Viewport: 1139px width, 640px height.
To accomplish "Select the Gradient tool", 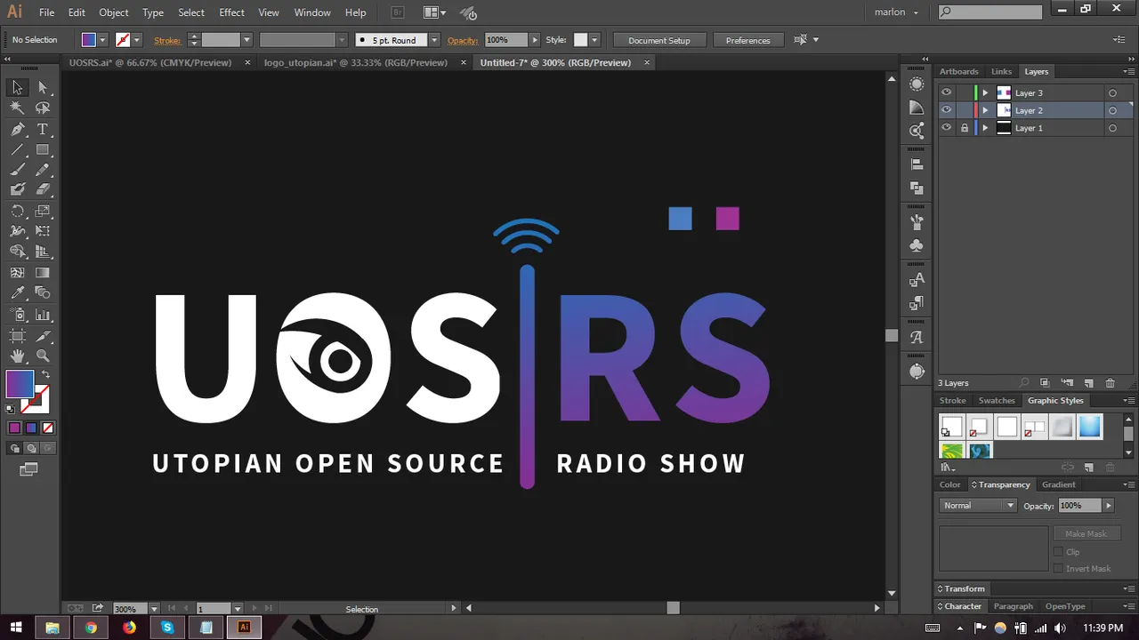I will tap(43, 273).
